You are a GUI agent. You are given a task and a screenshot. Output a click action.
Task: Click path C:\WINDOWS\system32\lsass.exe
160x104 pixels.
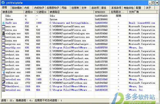[68, 41]
